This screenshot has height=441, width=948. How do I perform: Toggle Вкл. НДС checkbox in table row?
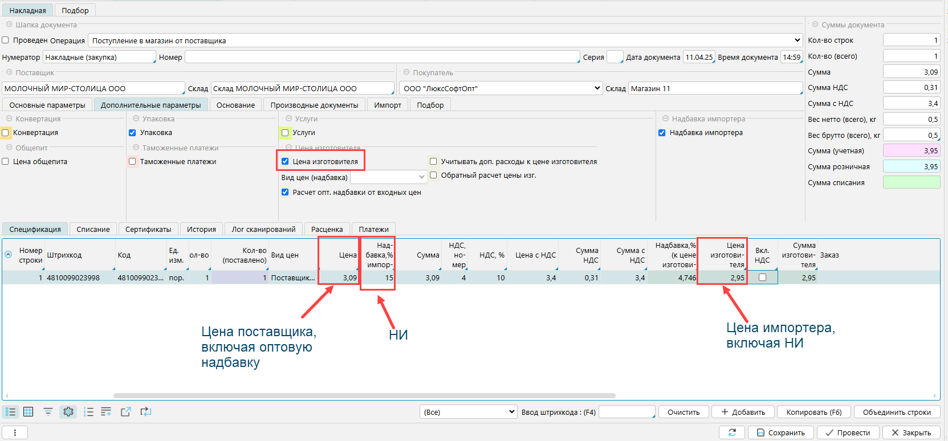pos(762,277)
